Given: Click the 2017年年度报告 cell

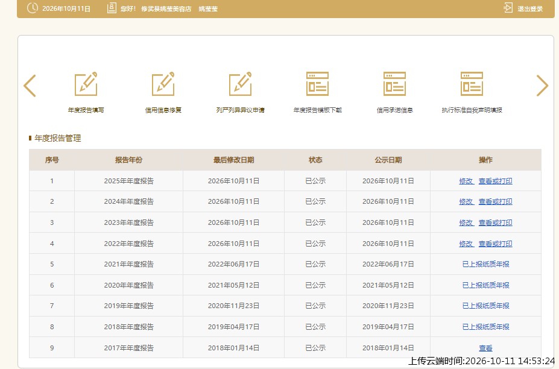Looking at the screenshot, I should pyautogui.click(x=128, y=348).
